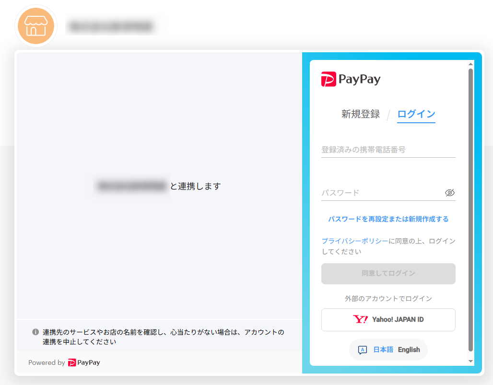493x385 pixels.
Task: Click the PayPay icon next to Powered by
Action: click(x=72, y=362)
